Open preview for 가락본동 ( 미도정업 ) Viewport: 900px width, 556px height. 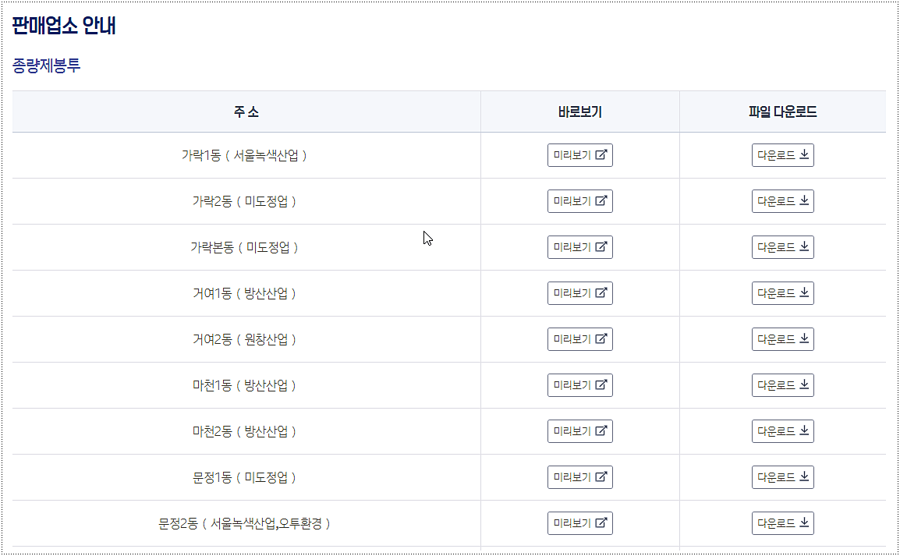pyautogui.click(x=579, y=246)
